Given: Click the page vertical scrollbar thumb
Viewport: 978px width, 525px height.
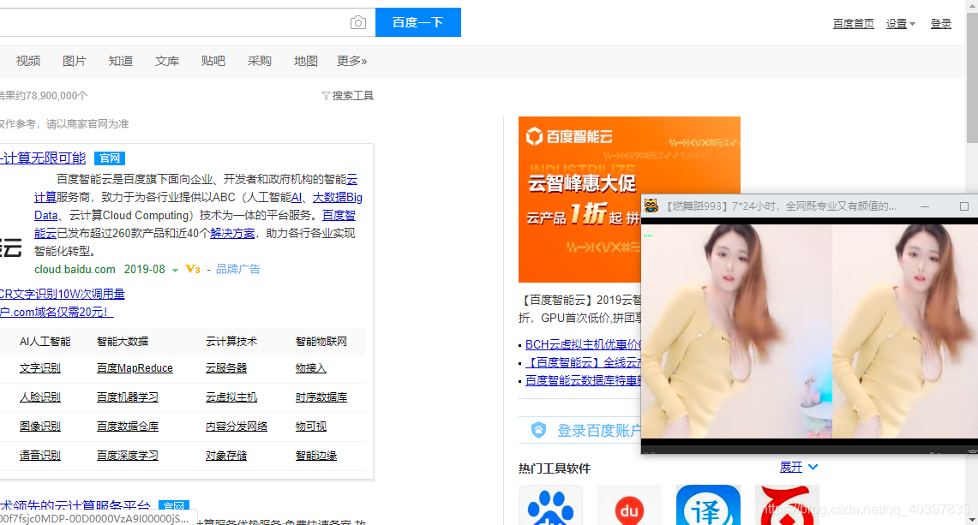Looking at the screenshot, I should coord(972,78).
